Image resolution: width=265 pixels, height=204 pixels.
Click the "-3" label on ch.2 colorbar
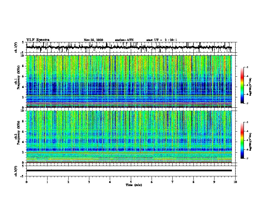click(x=247, y=122)
